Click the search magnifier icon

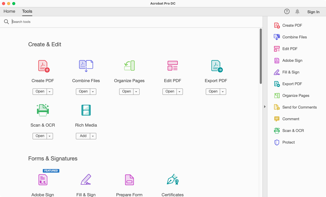coord(6,22)
